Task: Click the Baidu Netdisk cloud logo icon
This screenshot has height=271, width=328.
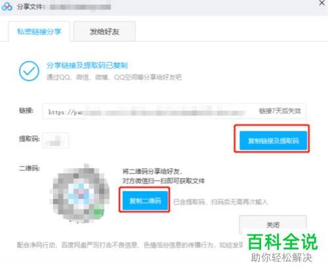Action: (7, 7)
